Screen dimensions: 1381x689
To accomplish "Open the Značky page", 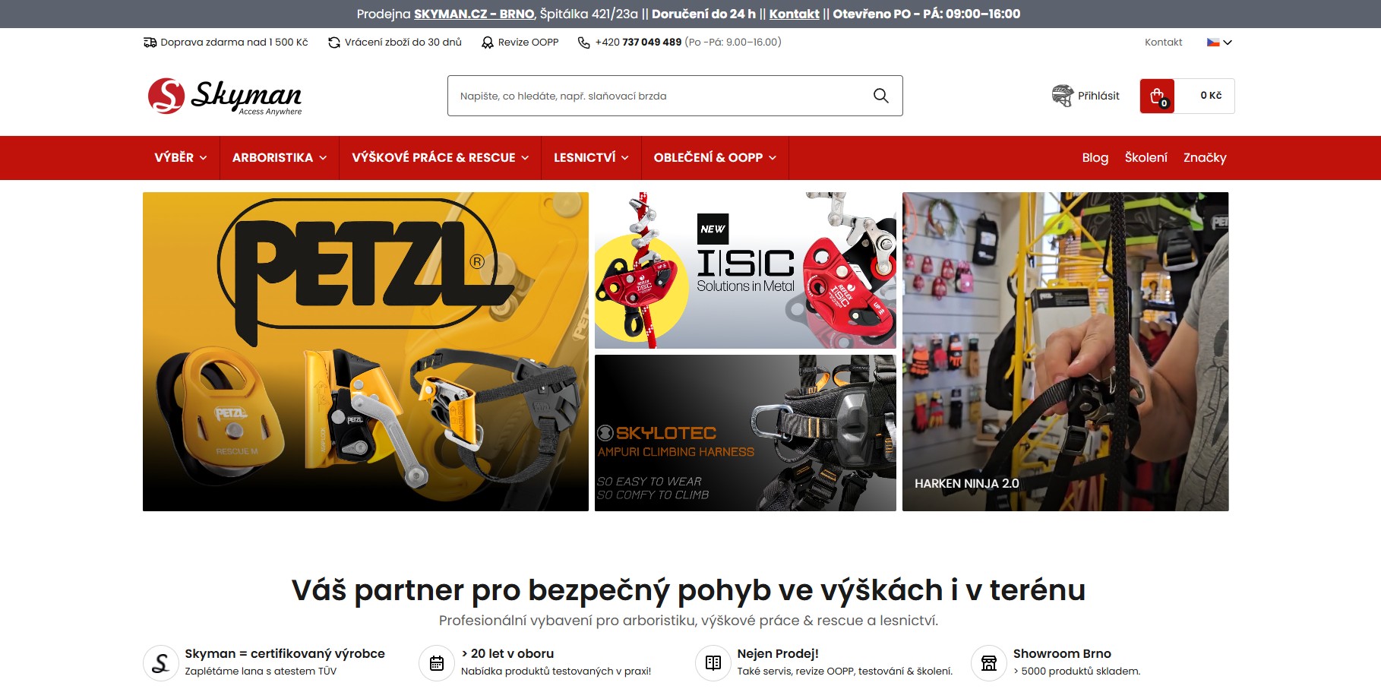I will (x=1205, y=158).
